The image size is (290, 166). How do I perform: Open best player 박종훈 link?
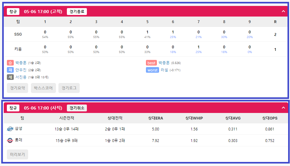pyautogui.click(x=164, y=63)
